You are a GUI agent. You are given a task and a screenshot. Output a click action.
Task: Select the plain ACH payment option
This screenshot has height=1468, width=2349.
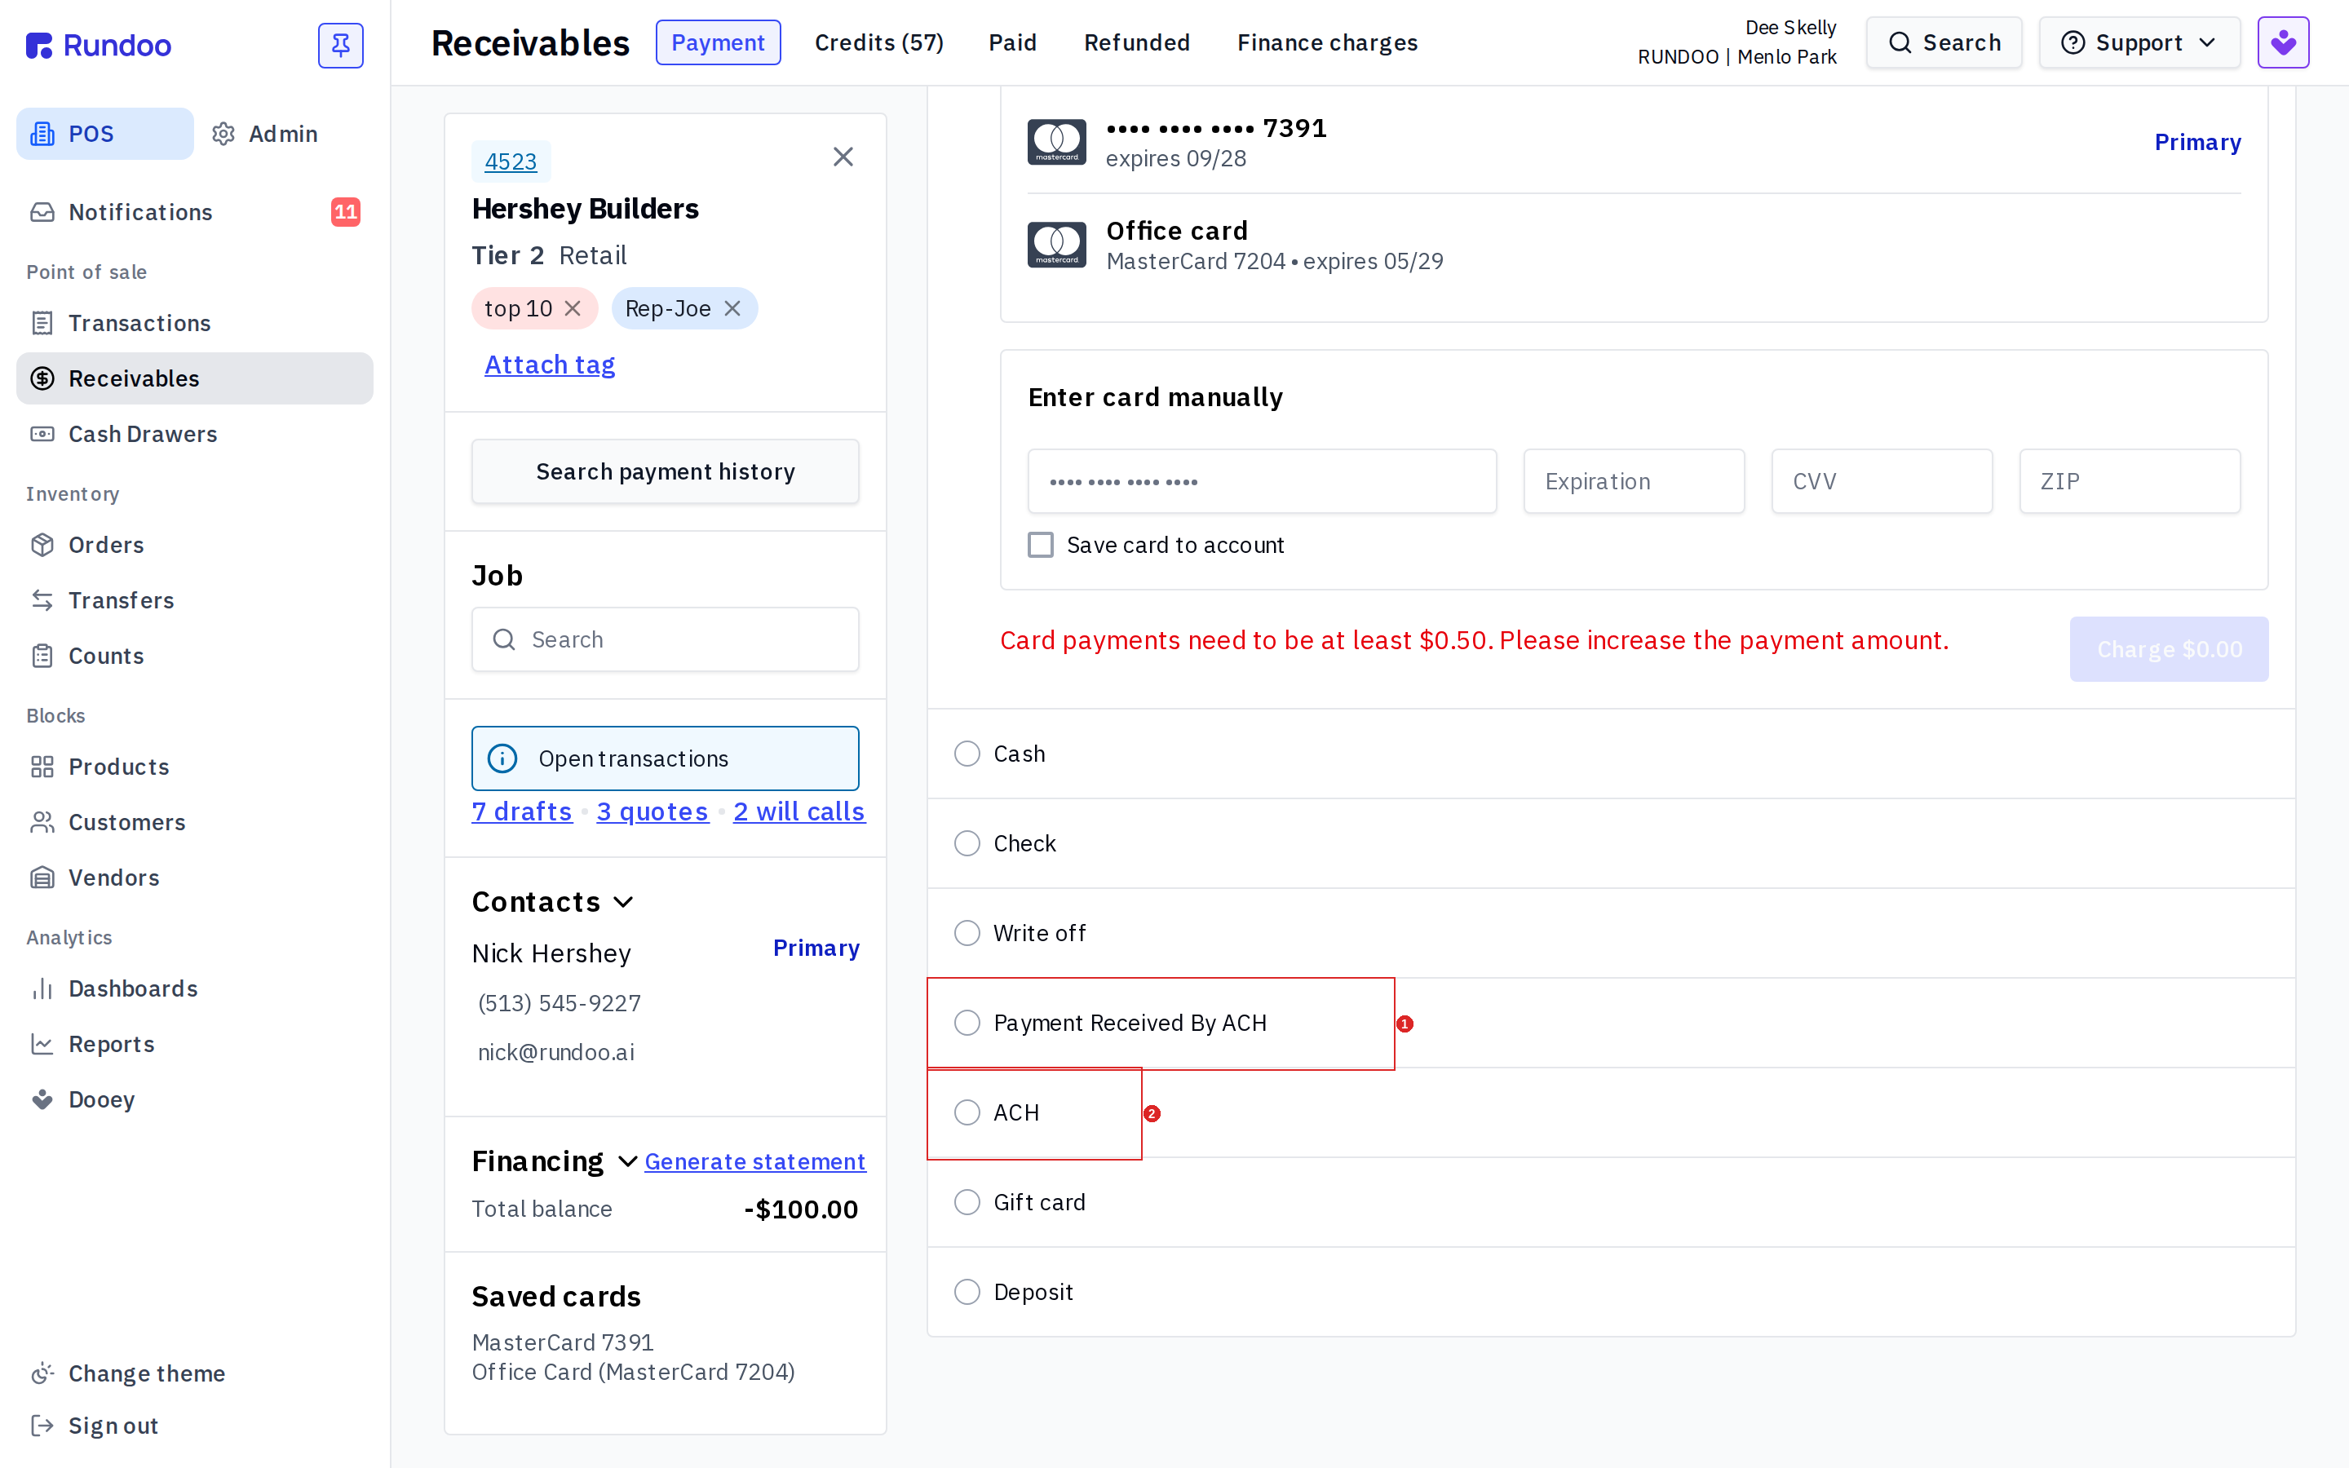(967, 1112)
